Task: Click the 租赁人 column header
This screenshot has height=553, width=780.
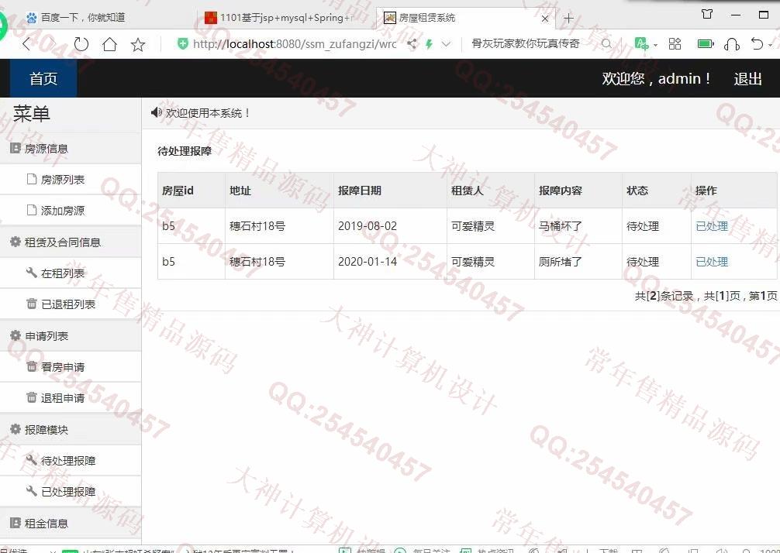Action: (x=491, y=191)
